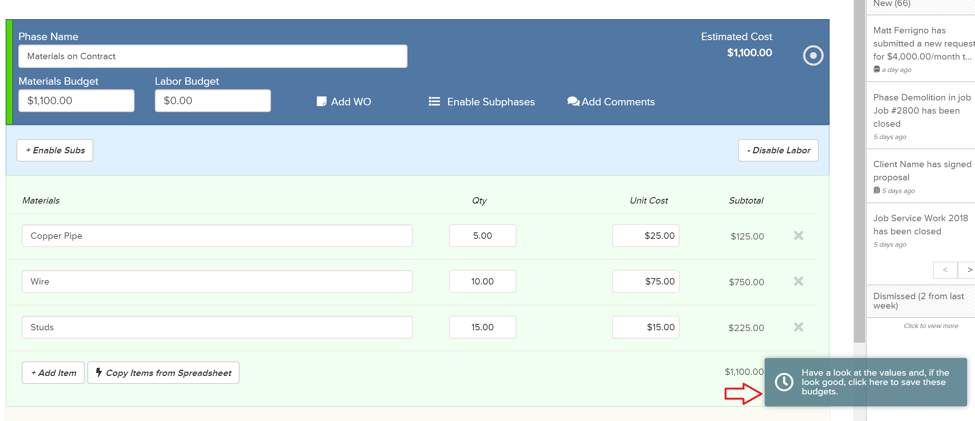
Task: Edit the Labor Budget field
Action: (213, 101)
